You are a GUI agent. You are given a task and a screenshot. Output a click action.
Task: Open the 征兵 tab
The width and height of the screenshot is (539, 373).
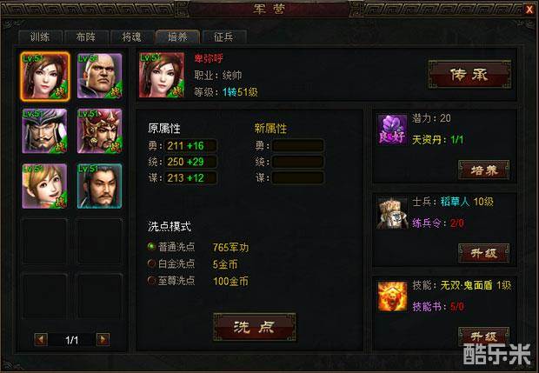point(224,37)
